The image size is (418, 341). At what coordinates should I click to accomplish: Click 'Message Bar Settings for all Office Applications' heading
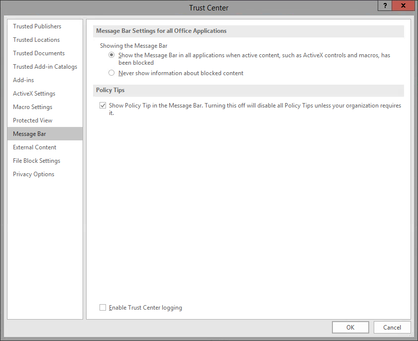click(x=161, y=31)
